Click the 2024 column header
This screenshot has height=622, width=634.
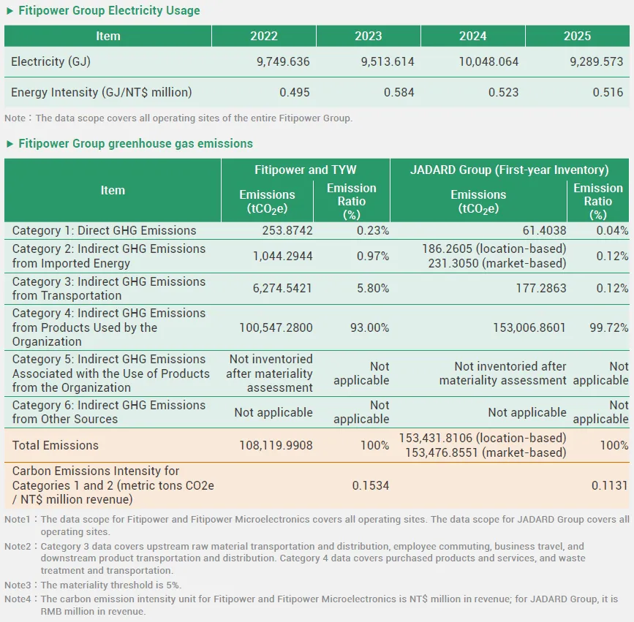tap(472, 36)
